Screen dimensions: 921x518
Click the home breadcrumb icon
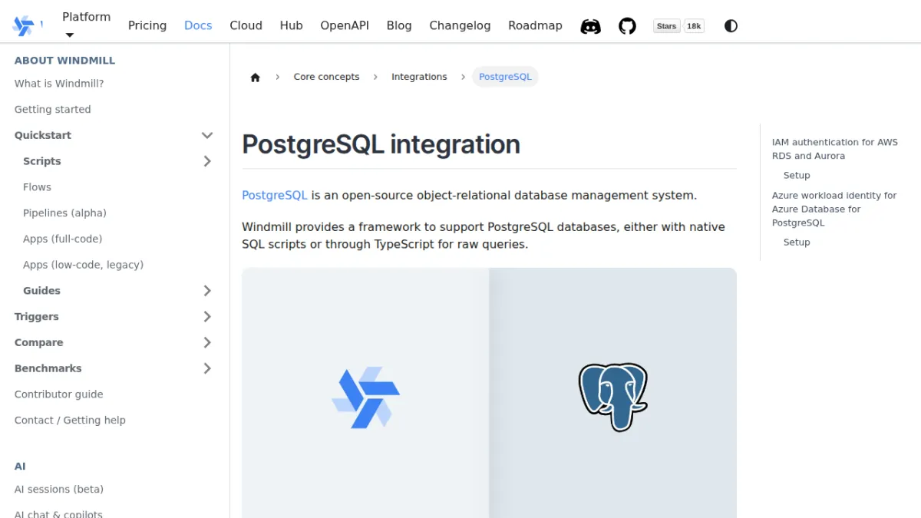tap(256, 77)
